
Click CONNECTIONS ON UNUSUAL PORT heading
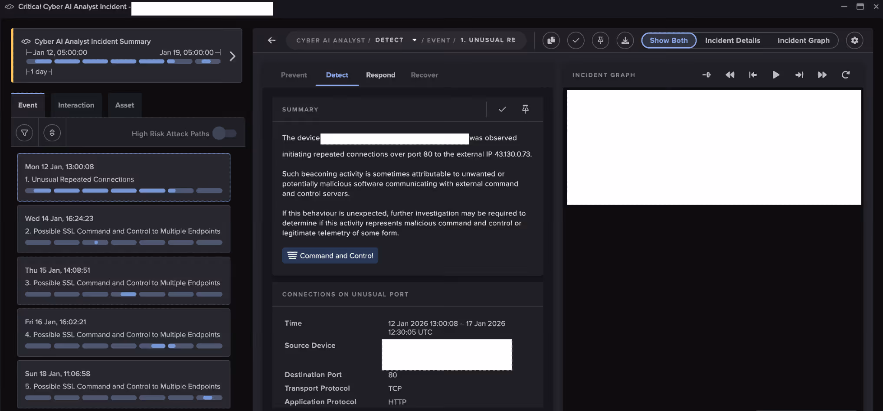(x=345, y=294)
